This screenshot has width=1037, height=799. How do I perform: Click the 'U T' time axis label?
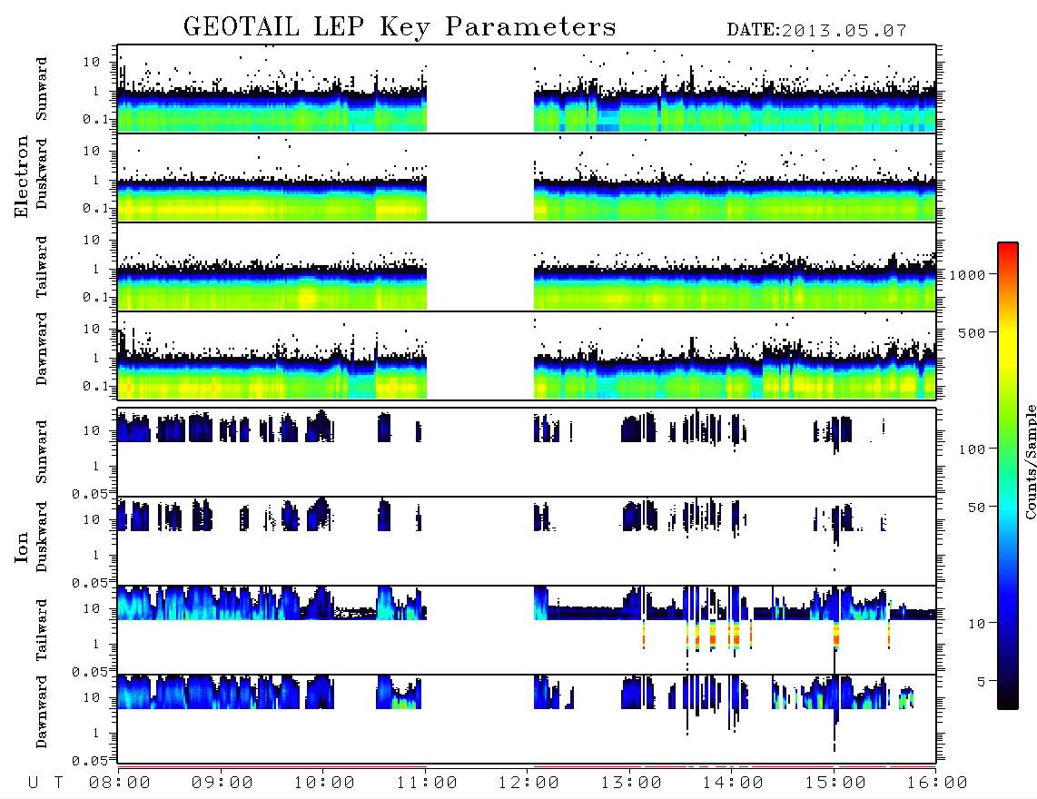coord(45,784)
